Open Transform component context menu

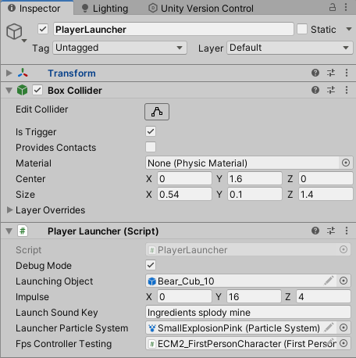point(347,73)
